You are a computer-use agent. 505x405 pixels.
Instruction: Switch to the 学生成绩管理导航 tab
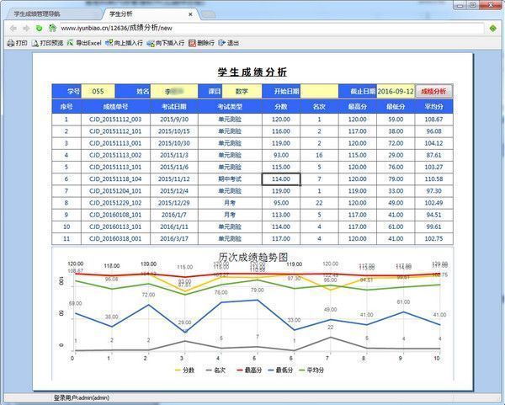coord(53,14)
